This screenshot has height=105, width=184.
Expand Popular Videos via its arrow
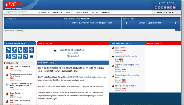click(161, 43)
